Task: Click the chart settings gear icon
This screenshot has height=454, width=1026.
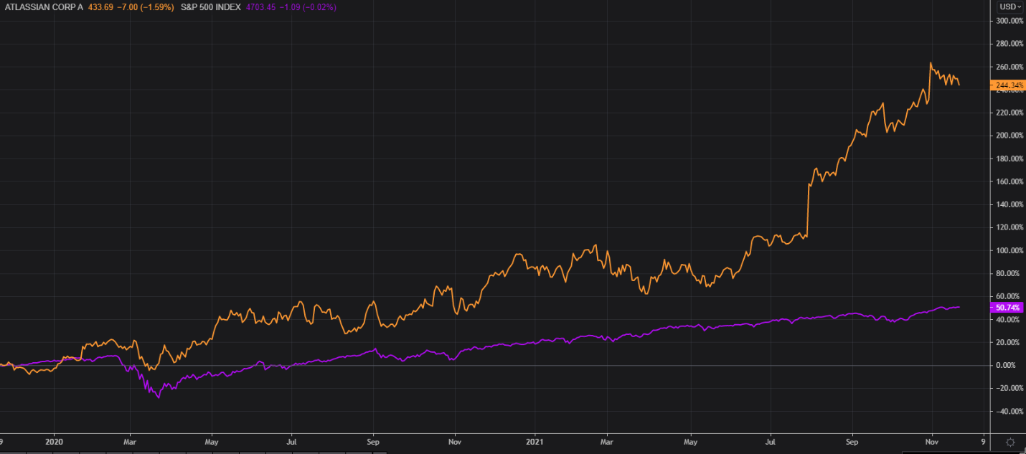Action: (1010, 442)
